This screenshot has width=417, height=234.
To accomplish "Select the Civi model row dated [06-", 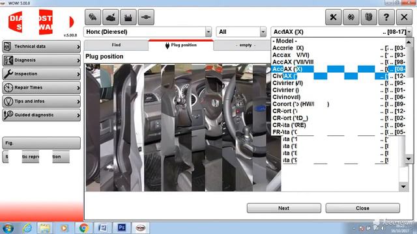I will (338, 97).
